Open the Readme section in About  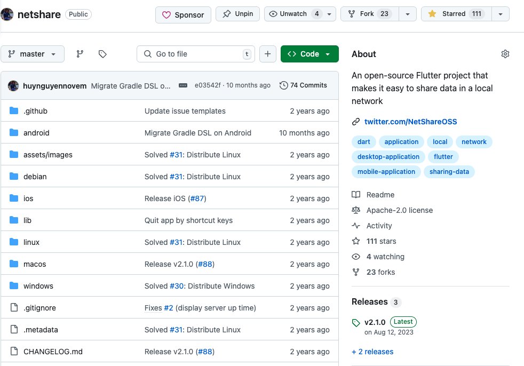click(380, 194)
